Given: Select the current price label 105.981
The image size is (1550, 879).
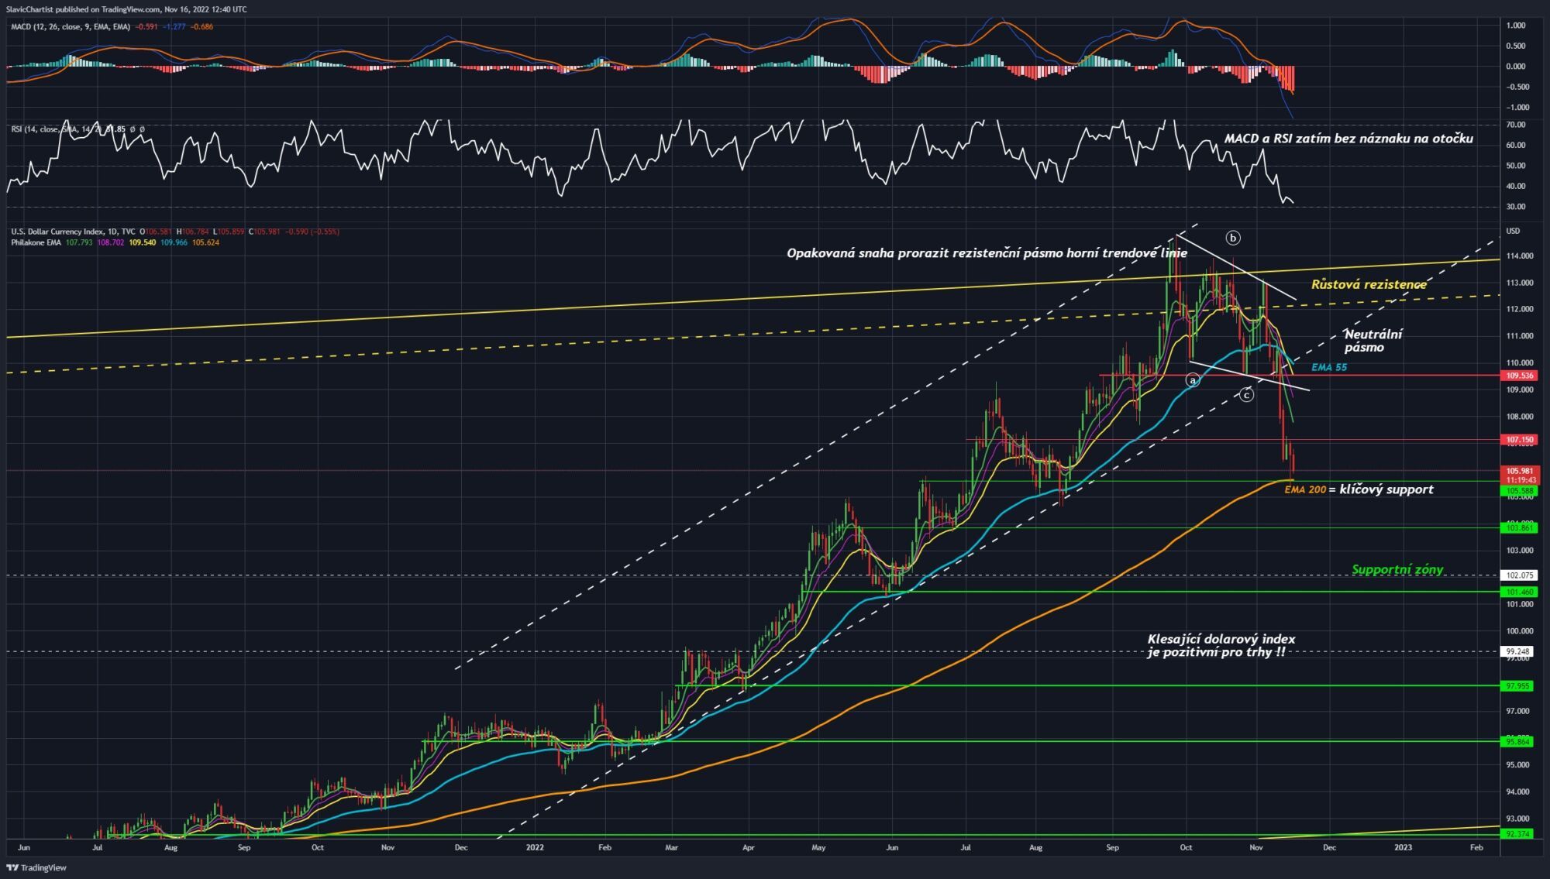Looking at the screenshot, I should [1520, 471].
